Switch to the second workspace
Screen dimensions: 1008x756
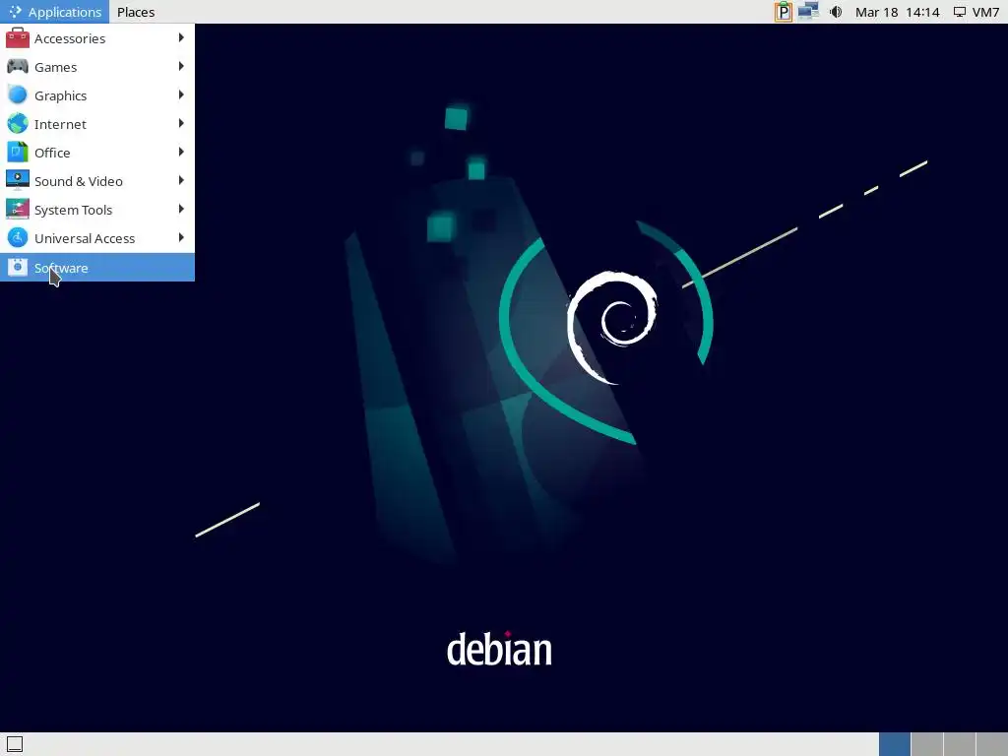[x=927, y=744]
